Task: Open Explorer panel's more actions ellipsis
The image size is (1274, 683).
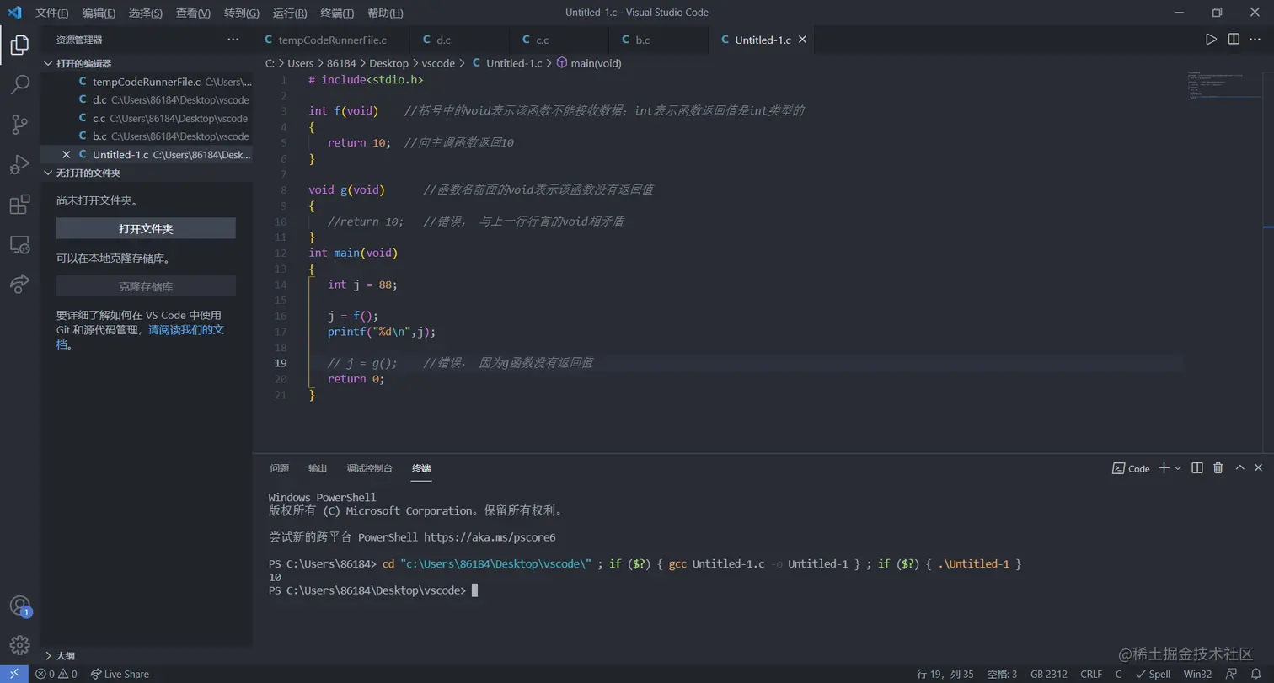Action: click(233, 40)
